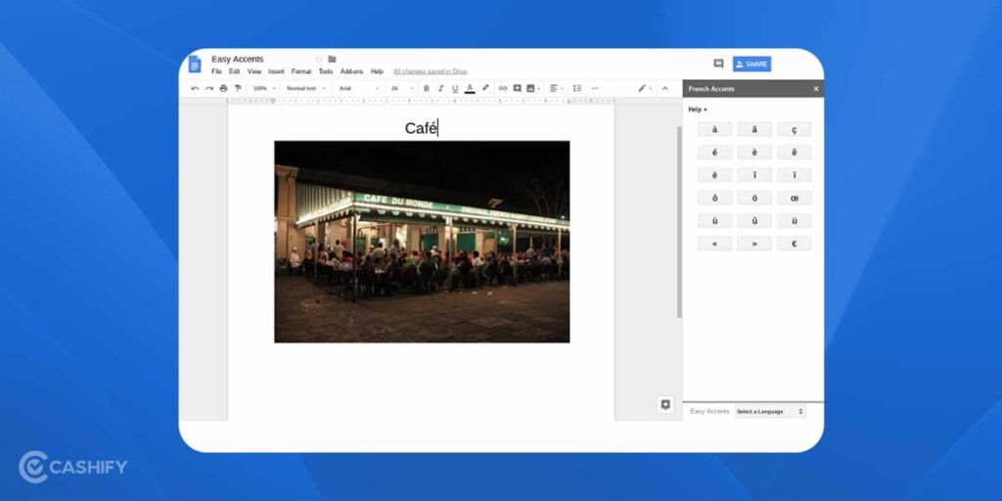
Task: Click the move-to-folder icon
Action: [332, 59]
